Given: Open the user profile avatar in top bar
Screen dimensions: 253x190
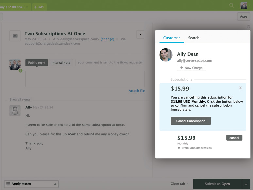Looking at the screenshot, I should point(244,5).
